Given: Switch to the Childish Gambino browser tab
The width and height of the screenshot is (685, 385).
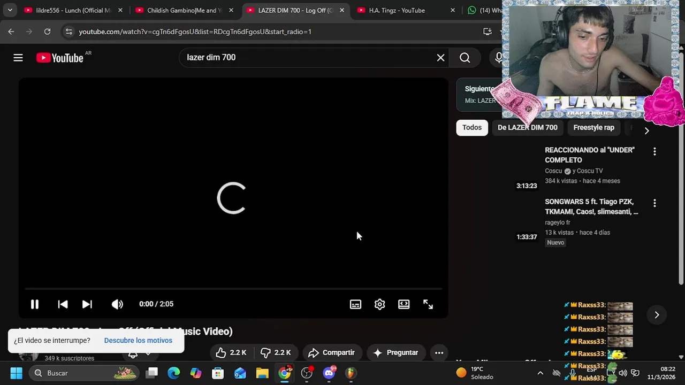Looking at the screenshot, I should click(184, 10).
